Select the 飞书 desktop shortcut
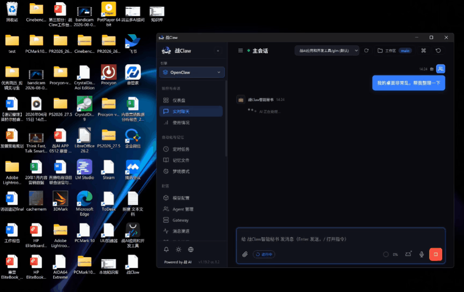The image size is (464, 292). click(x=133, y=44)
